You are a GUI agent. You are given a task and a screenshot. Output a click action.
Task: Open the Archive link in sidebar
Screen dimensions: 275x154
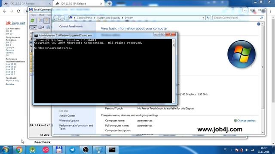10,84
